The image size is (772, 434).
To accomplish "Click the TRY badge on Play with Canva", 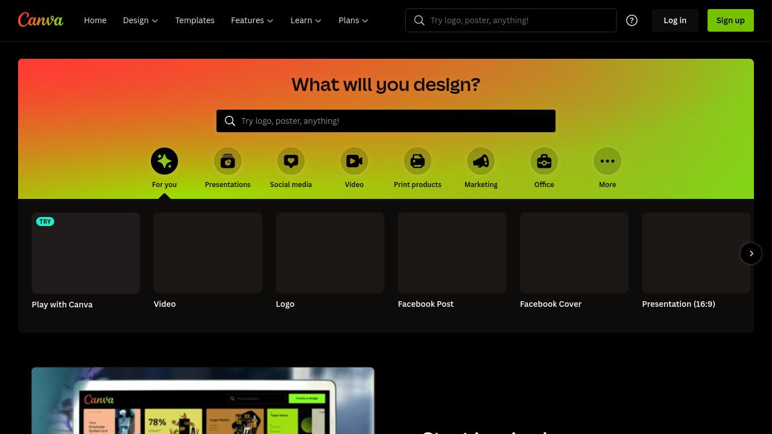I will click(45, 222).
